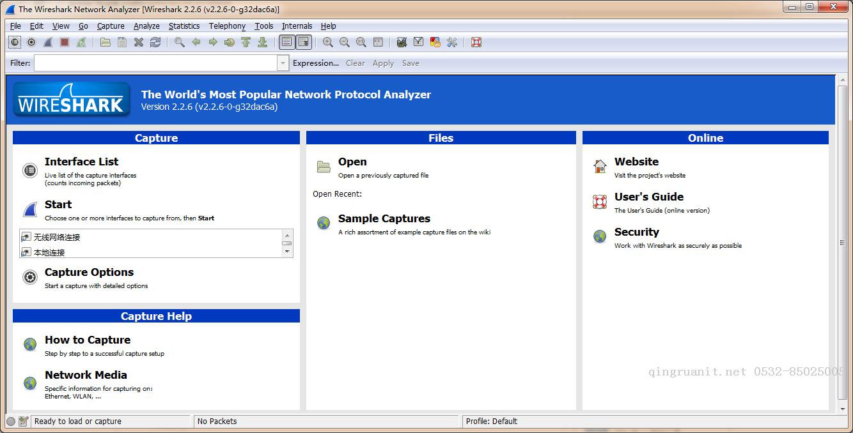
Task: Click the go to last packet icon
Action: click(263, 42)
